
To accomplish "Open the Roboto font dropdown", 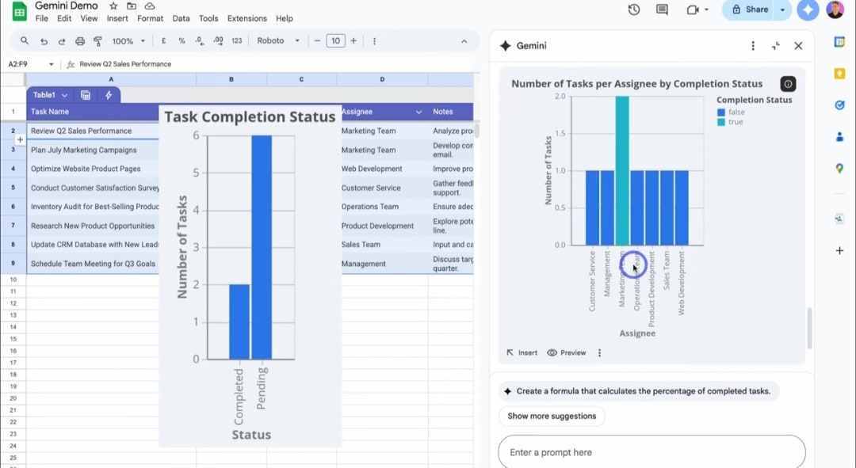I will point(278,41).
